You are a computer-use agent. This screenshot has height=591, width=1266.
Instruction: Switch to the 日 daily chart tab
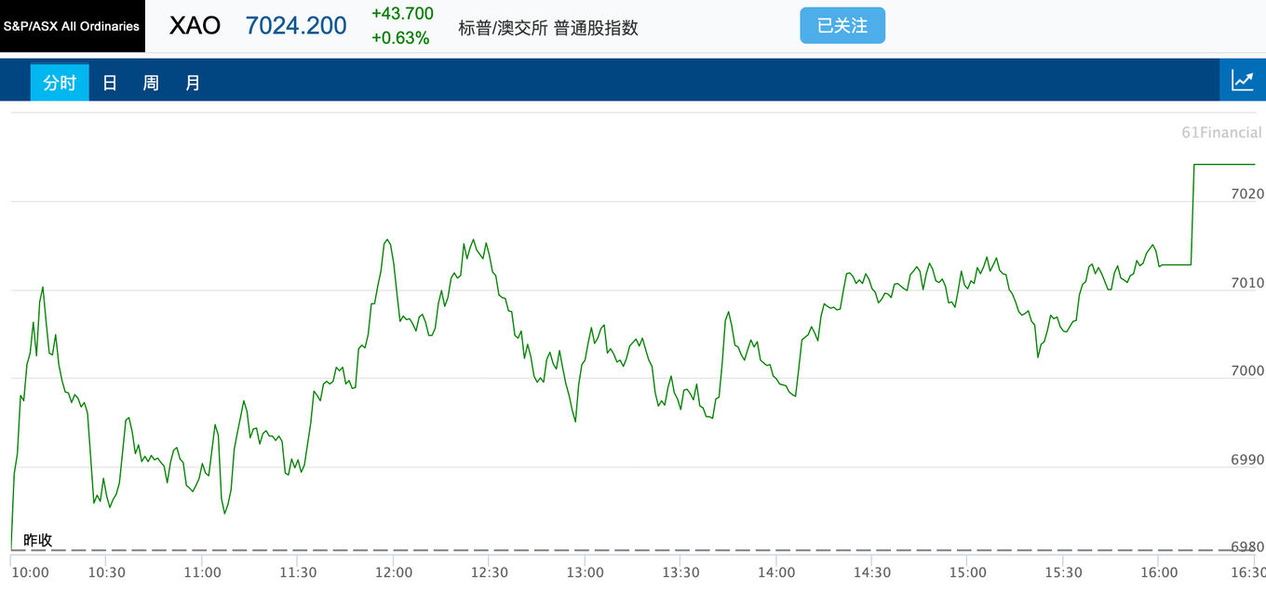coord(110,83)
